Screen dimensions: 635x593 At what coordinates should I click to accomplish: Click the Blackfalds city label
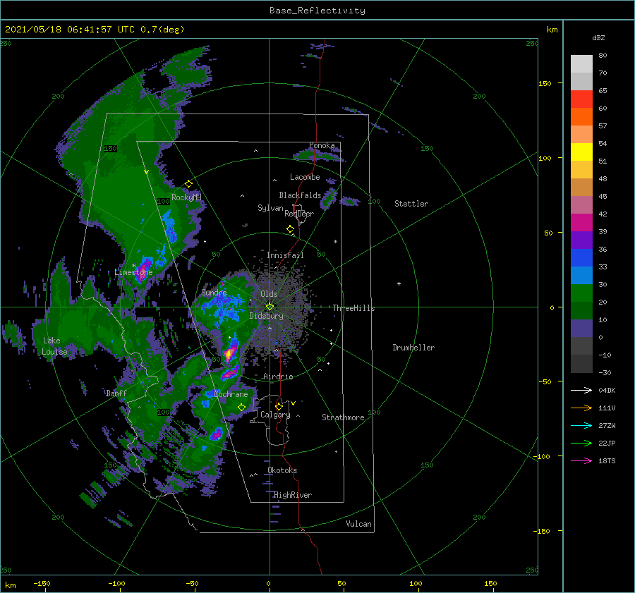tap(300, 195)
